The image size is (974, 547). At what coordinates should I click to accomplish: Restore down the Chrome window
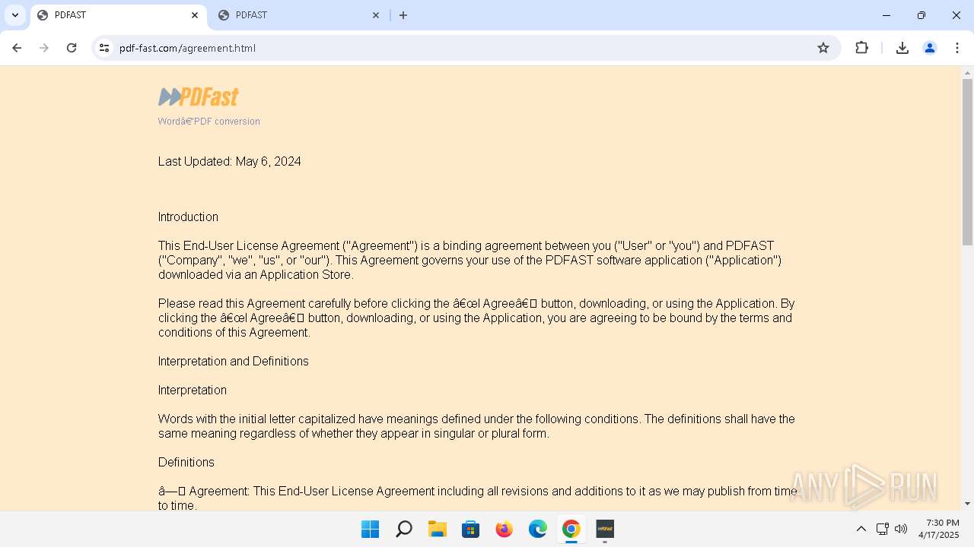921,15
